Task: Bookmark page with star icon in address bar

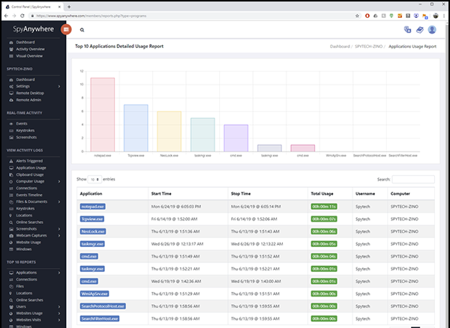Action: 357,16
